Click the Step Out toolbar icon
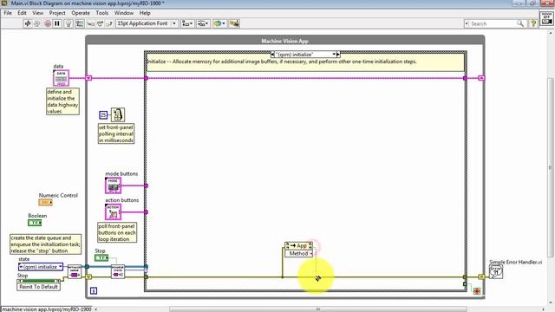Image resolution: width=555 pixels, height=312 pixels. click(109, 23)
